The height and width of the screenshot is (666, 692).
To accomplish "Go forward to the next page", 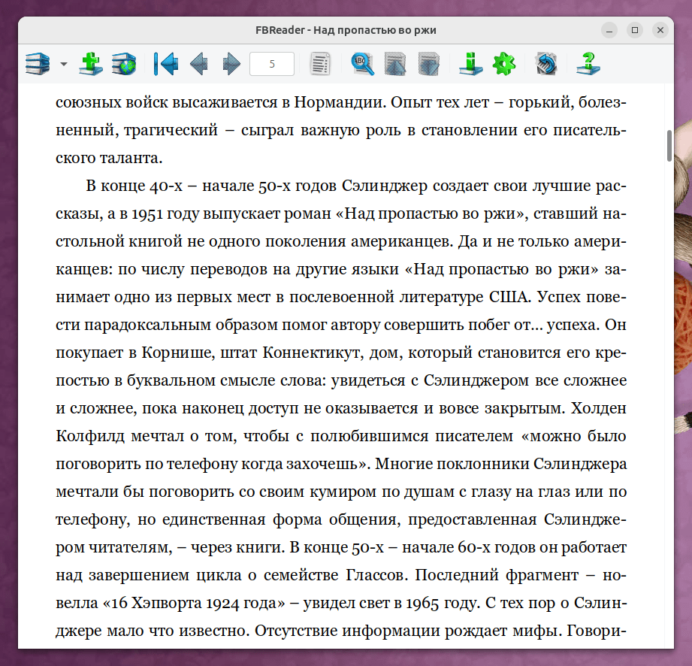I will (231, 64).
